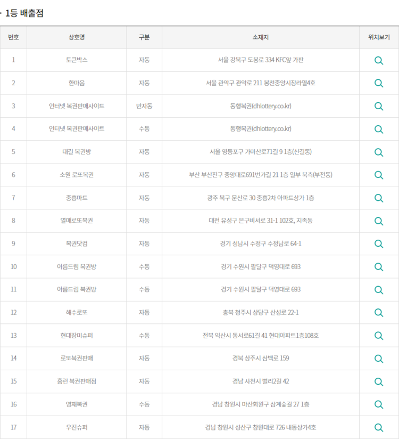View location of 현대장미슈퍼
The height and width of the screenshot is (439, 399).
click(x=379, y=336)
